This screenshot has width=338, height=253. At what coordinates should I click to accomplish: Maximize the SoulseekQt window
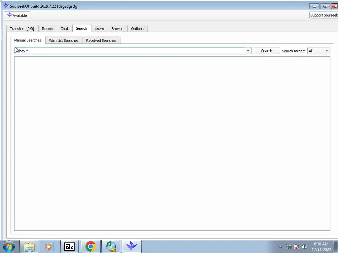[x=325, y=6]
